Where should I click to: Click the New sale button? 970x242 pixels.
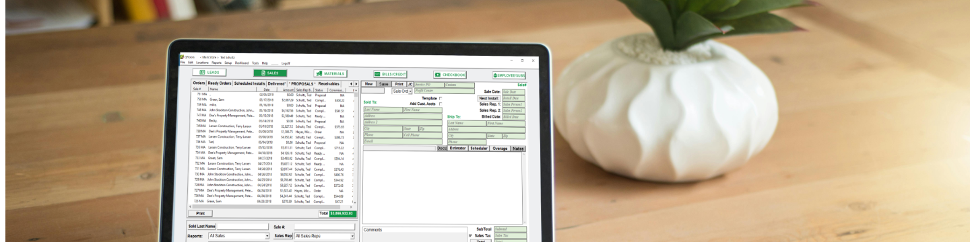tap(368, 84)
